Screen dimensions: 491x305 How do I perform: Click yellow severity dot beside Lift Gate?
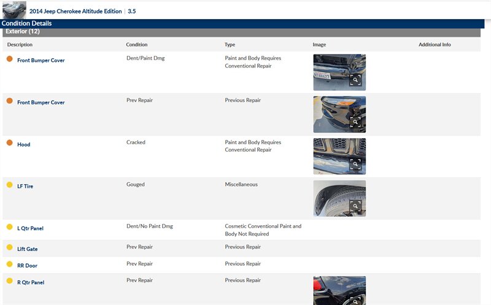tap(9, 247)
